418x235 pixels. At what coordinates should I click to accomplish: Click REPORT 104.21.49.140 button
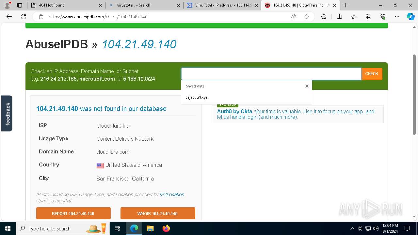tap(73, 213)
